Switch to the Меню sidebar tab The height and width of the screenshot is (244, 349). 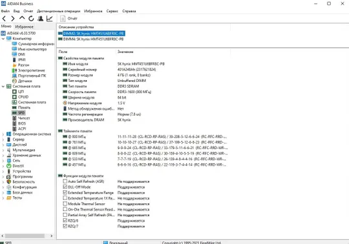click(x=6, y=26)
